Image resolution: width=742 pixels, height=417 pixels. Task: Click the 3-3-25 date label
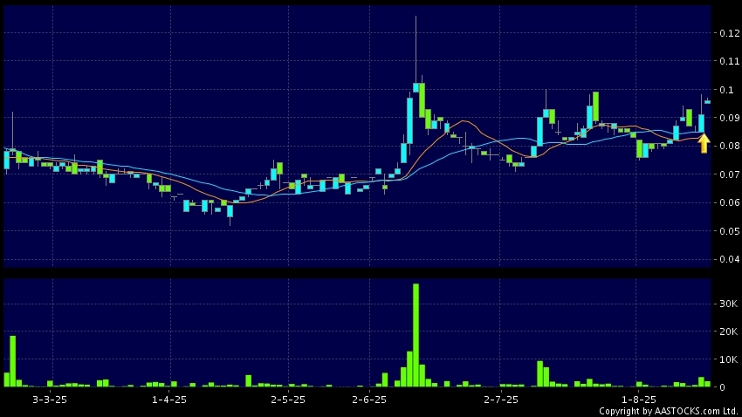coord(50,400)
